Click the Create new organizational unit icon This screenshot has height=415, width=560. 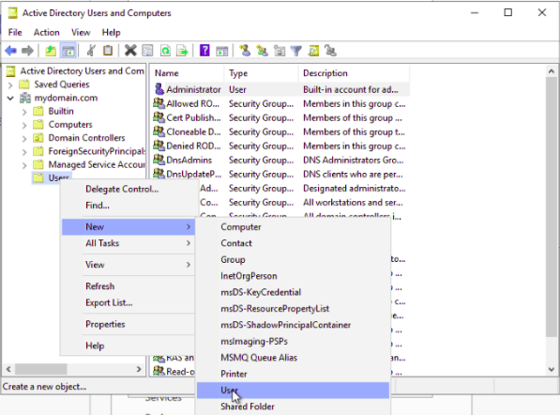click(x=280, y=51)
